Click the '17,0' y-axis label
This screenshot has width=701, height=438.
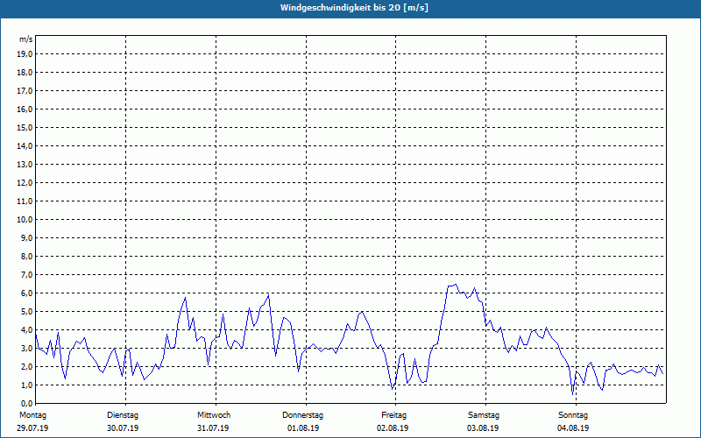pos(25,91)
